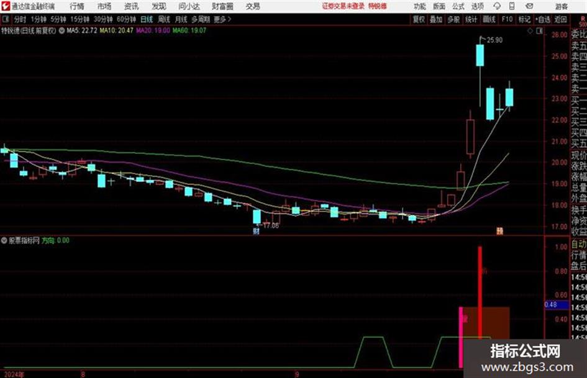Click the tall red indicator bar
Viewport: 587px width, 378px height.
coord(480,292)
